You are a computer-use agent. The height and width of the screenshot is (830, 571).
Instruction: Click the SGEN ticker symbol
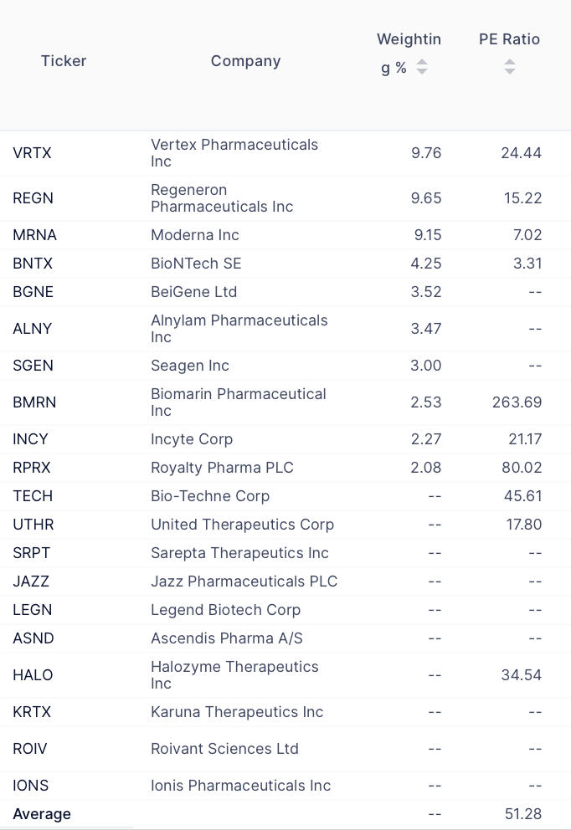pyautogui.click(x=33, y=366)
